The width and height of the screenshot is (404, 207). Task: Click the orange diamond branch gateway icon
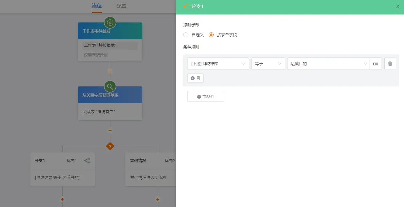(110, 146)
